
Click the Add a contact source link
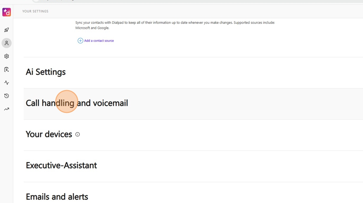[99, 41]
